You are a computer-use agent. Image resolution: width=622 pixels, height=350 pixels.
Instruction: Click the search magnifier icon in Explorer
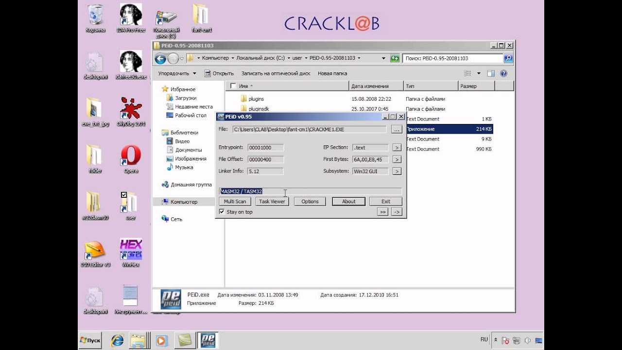(x=508, y=58)
